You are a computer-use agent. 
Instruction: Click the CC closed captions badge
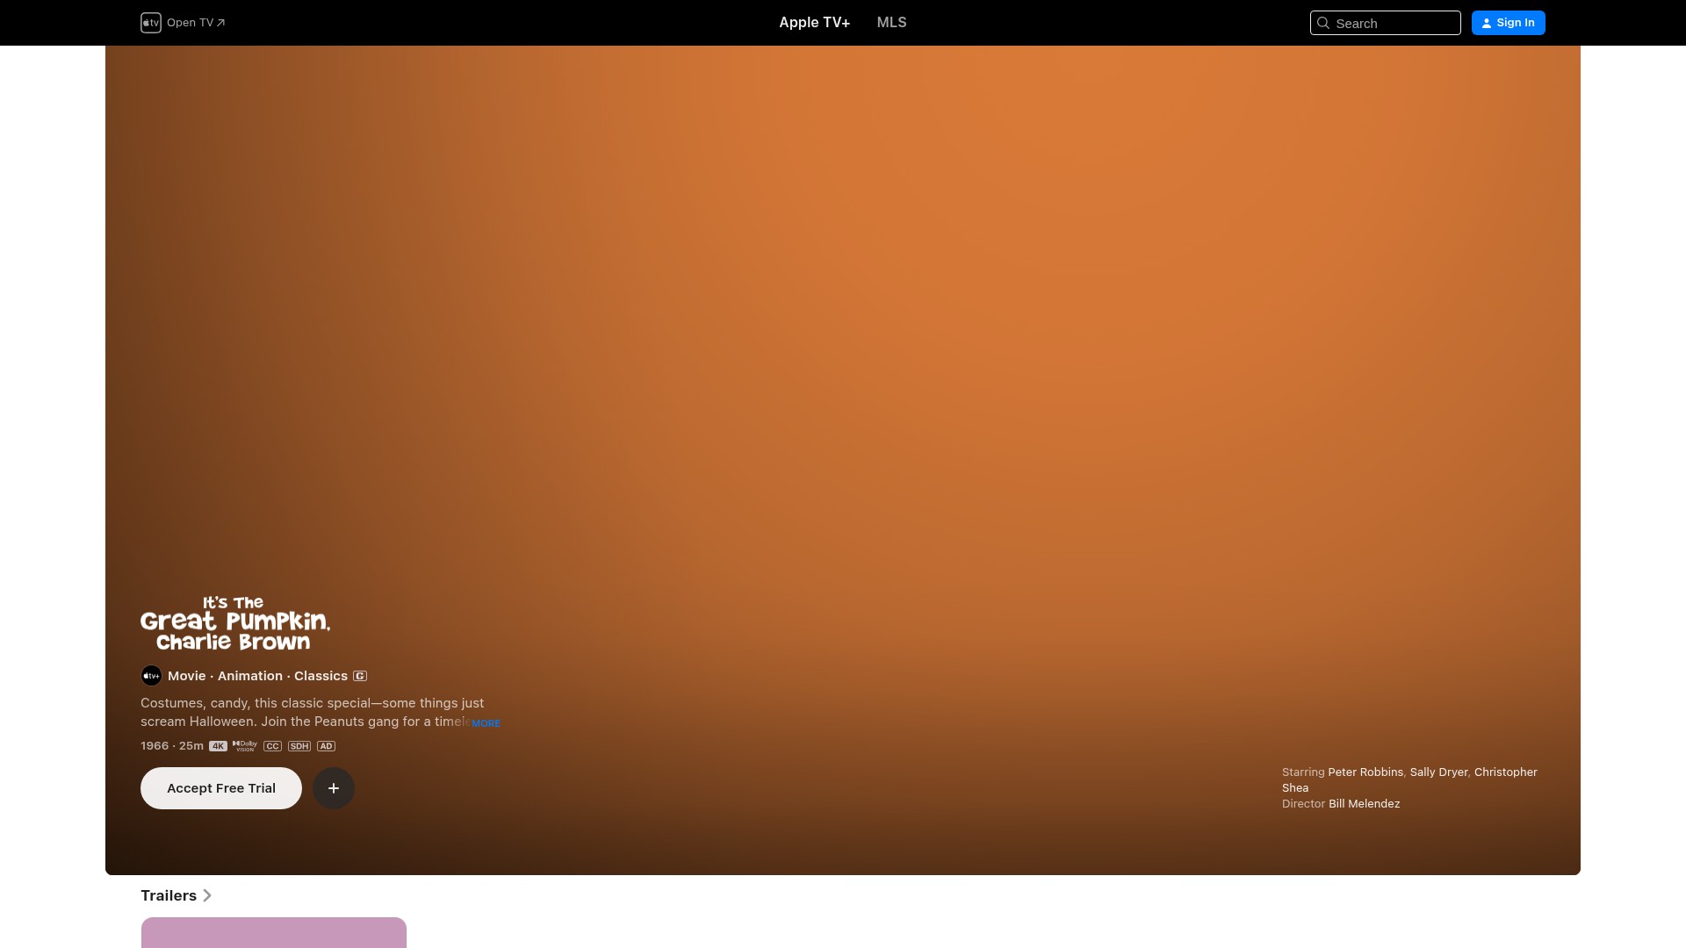(272, 746)
